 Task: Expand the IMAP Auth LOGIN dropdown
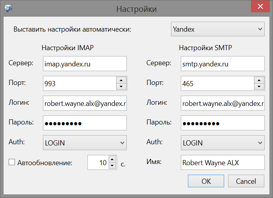click(x=85, y=143)
